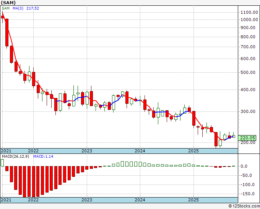Click the 220.05 current price tag
Screen dimensions: 260x209
point(247,138)
